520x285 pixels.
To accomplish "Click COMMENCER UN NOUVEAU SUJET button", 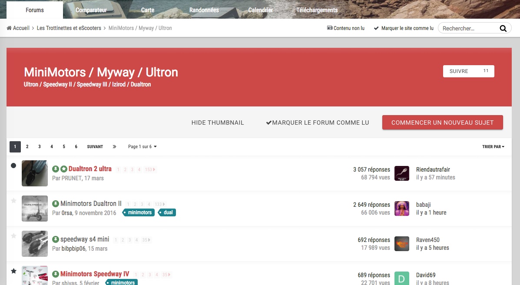I will coord(442,123).
